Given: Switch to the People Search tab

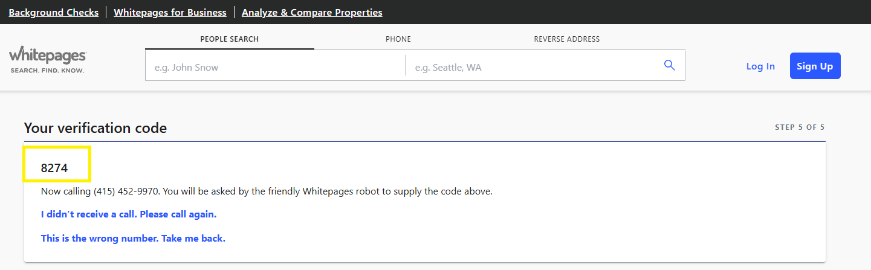Looking at the screenshot, I should tap(230, 39).
